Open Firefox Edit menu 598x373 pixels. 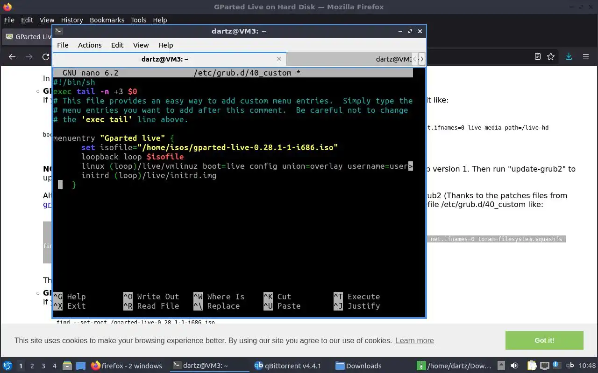pyautogui.click(x=27, y=20)
